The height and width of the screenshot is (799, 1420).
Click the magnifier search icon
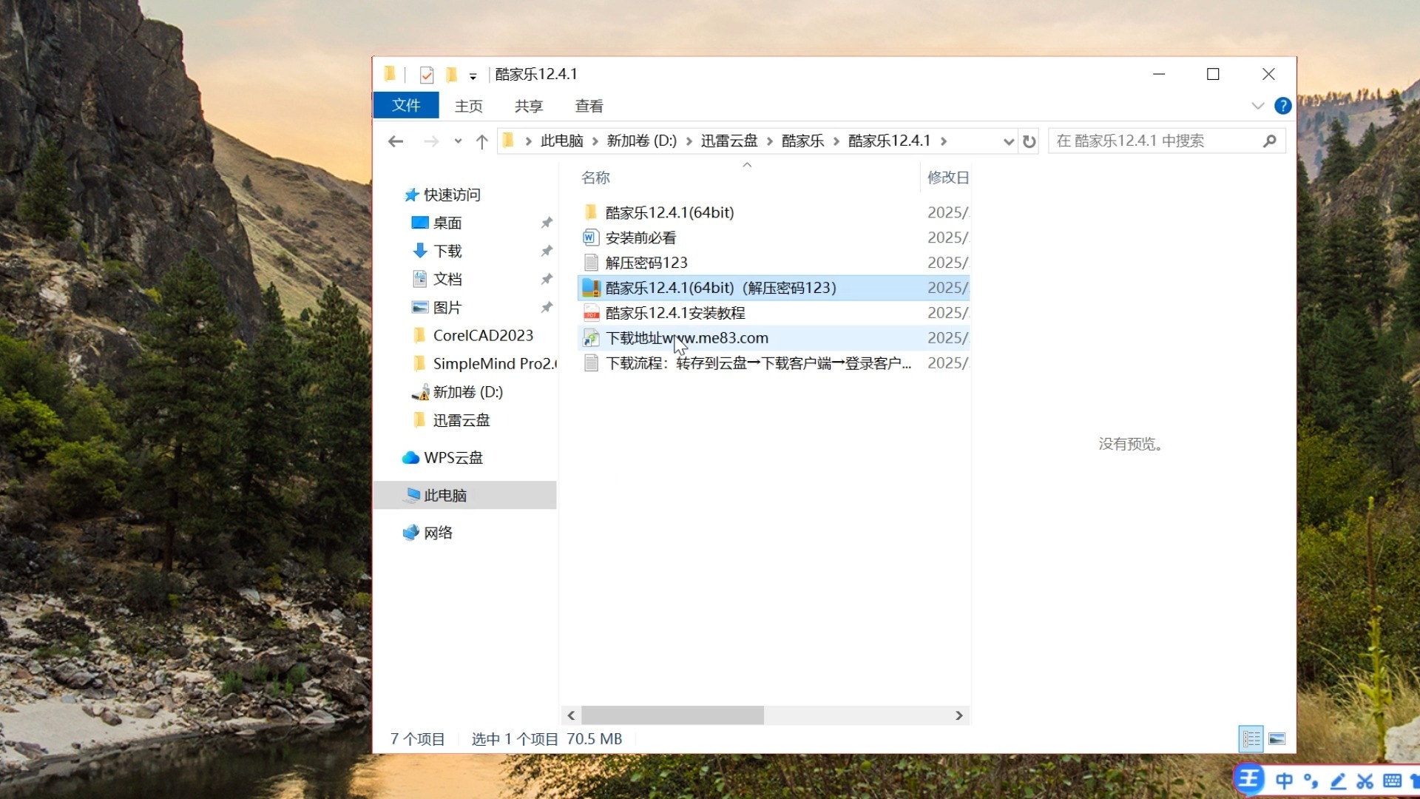point(1270,141)
